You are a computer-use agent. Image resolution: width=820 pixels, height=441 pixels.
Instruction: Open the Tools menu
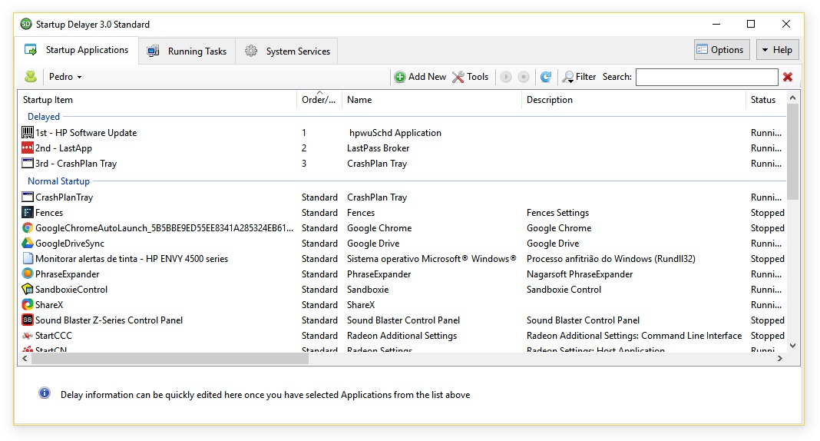pyautogui.click(x=470, y=77)
